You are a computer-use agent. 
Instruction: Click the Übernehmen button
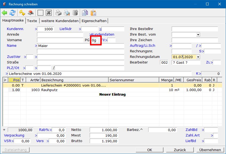pos(210,150)
